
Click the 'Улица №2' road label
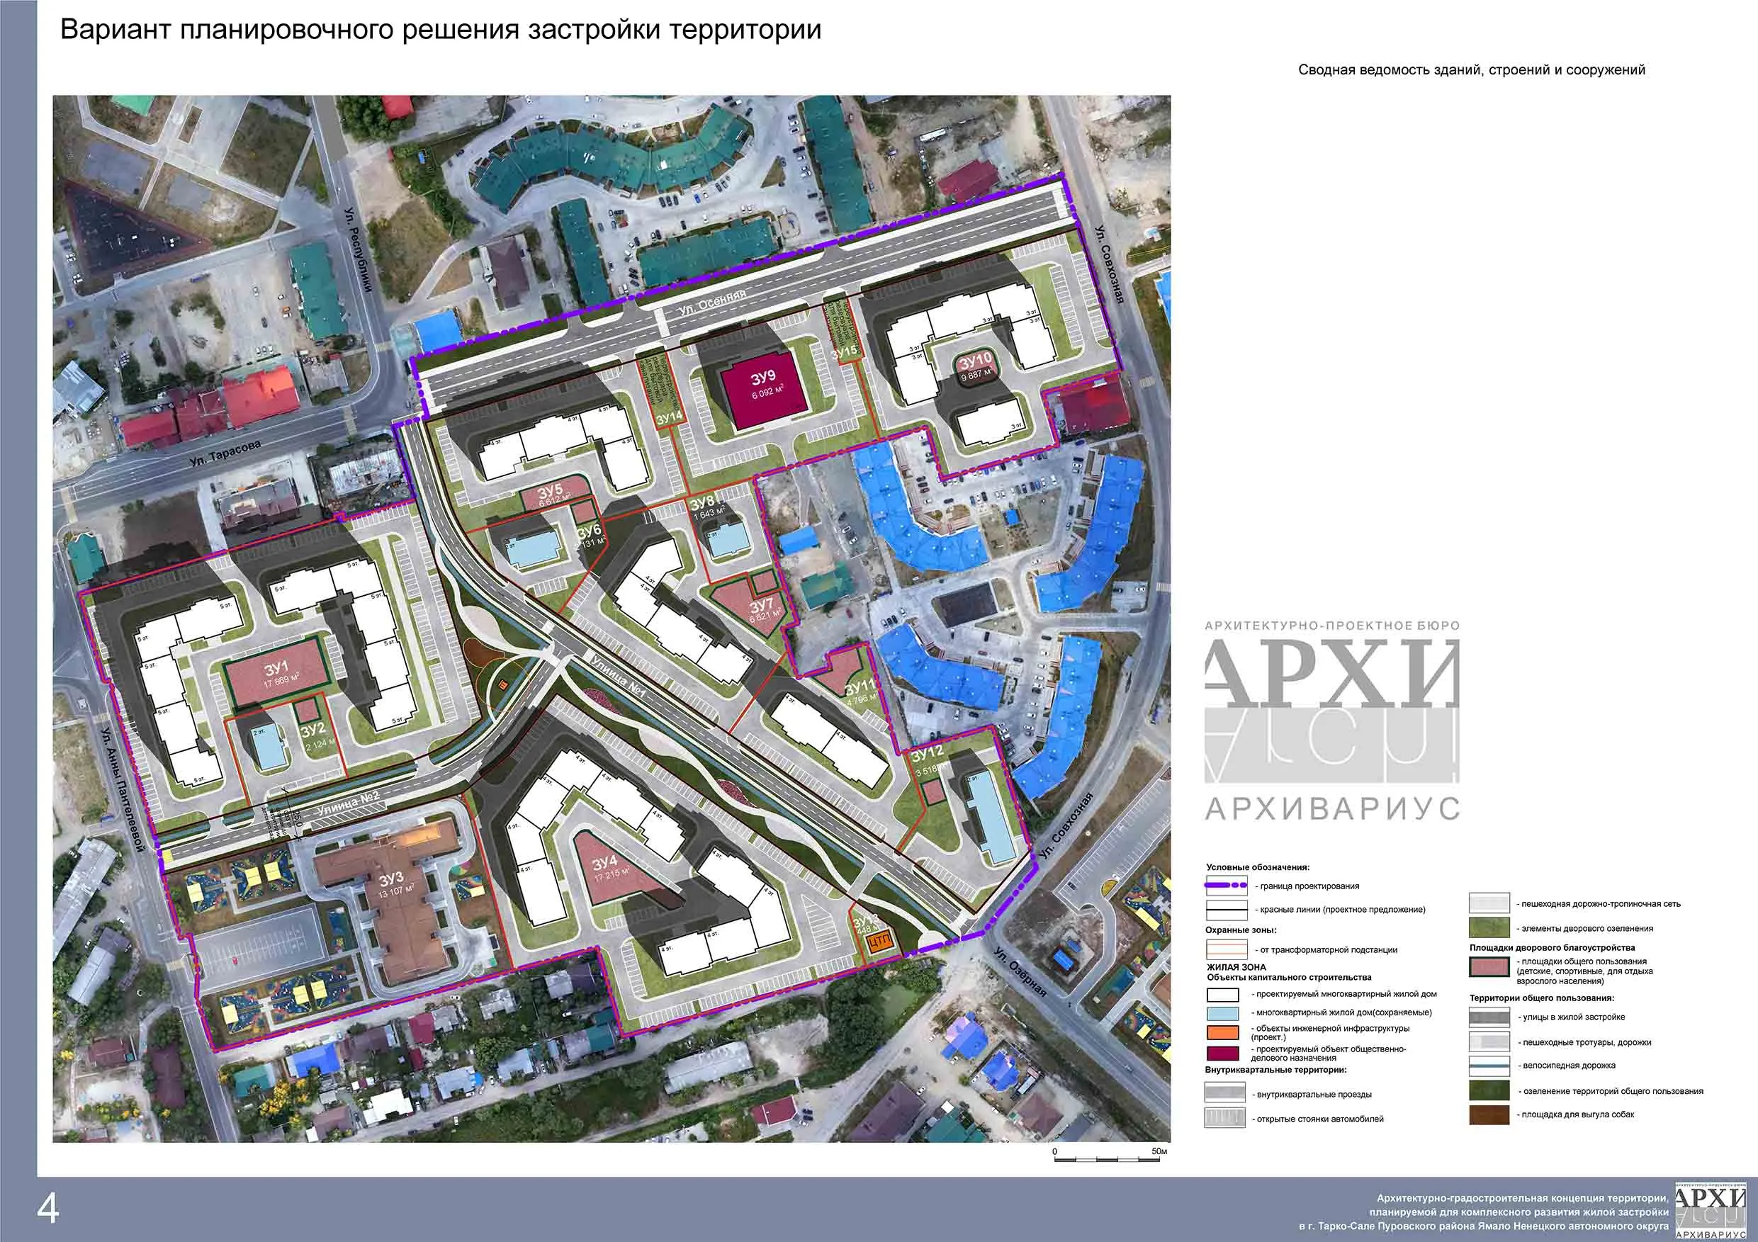(349, 803)
